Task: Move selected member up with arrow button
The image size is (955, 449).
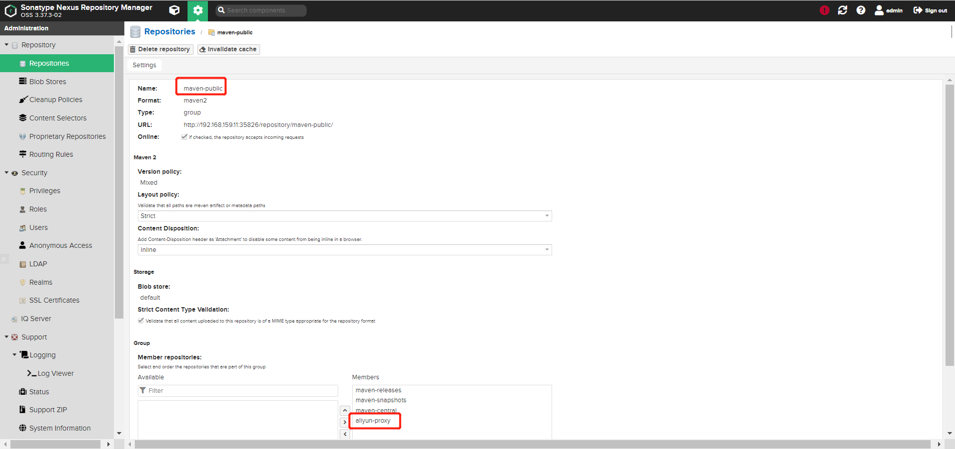Action: 345,411
